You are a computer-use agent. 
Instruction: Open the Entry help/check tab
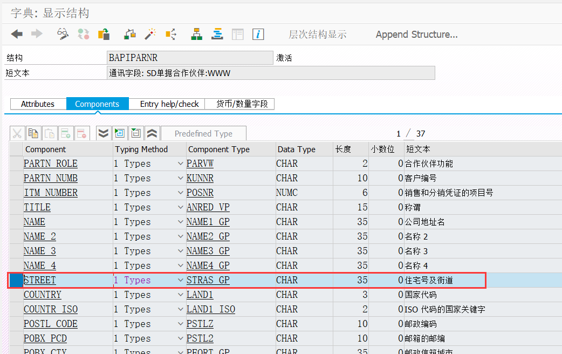(x=167, y=104)
